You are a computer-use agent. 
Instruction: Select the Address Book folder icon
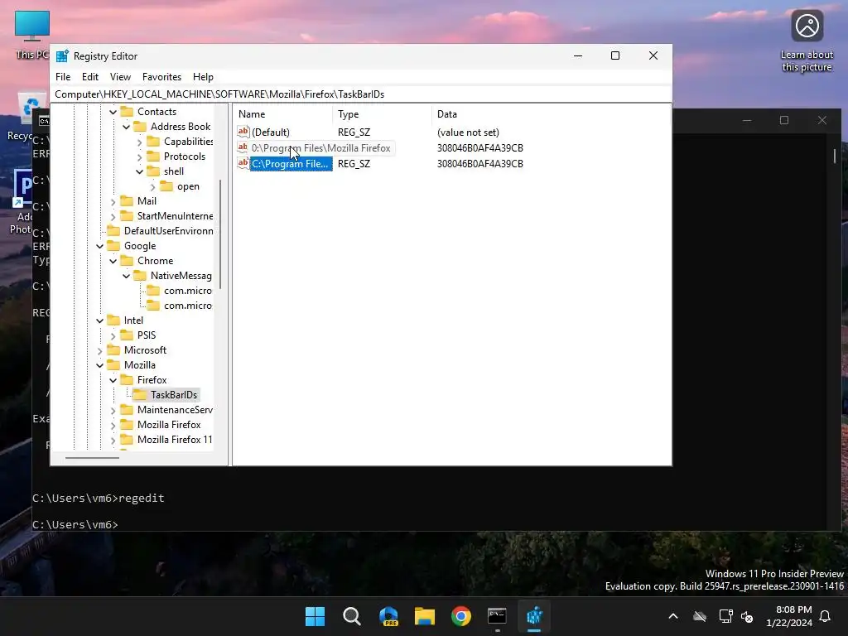coord(140,127)
